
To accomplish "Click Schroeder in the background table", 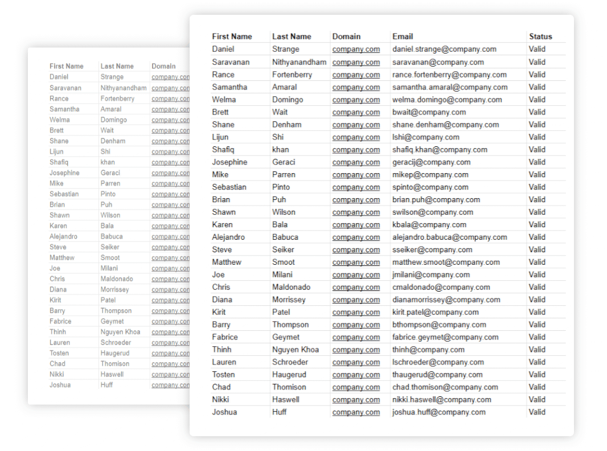I will point(116,343).
